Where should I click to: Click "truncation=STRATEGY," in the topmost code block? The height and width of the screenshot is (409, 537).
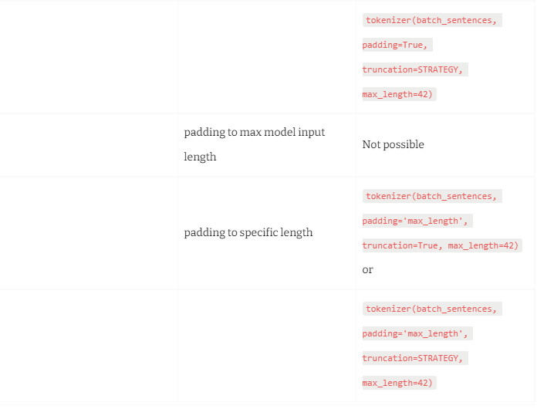414,69
